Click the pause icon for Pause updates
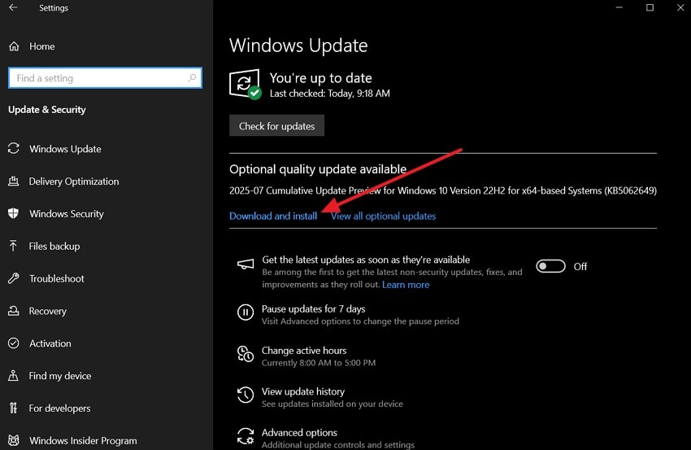691x450 pixels. tap(246, 312)
